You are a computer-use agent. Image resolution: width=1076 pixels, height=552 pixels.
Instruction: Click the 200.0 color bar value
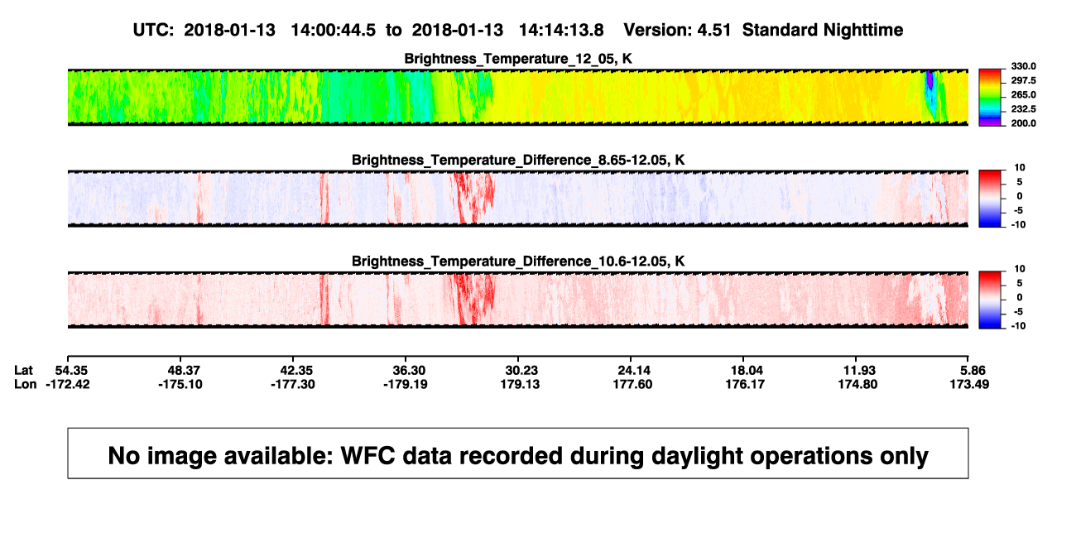(x=1024, y=122)
